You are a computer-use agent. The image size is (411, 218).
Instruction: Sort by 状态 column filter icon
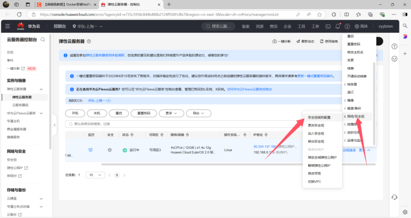[132, 135]
